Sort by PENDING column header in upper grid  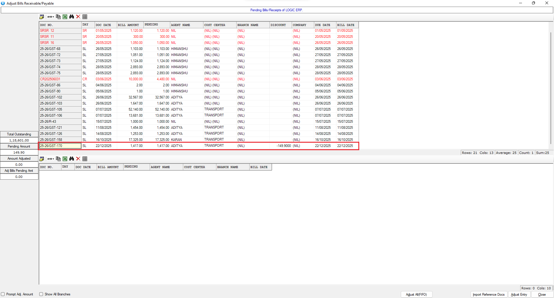pyautogui.click(x=156, y=25)
